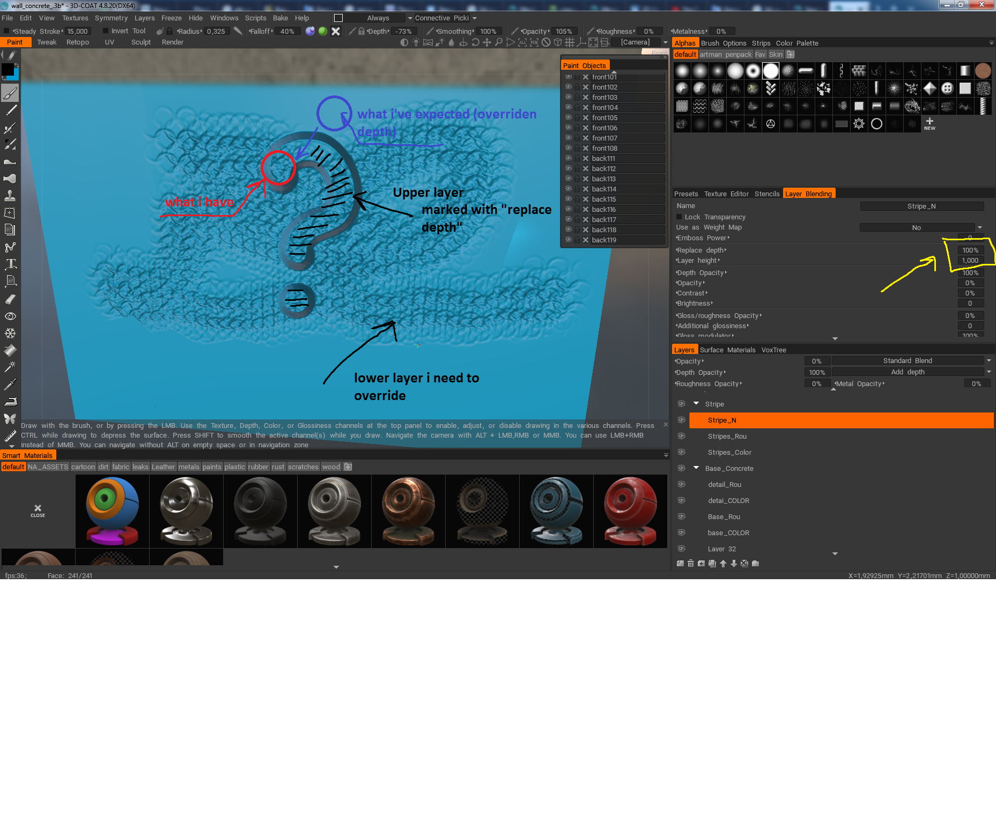Select the Color Picker eyedropper tool

(x=10, y=384)
